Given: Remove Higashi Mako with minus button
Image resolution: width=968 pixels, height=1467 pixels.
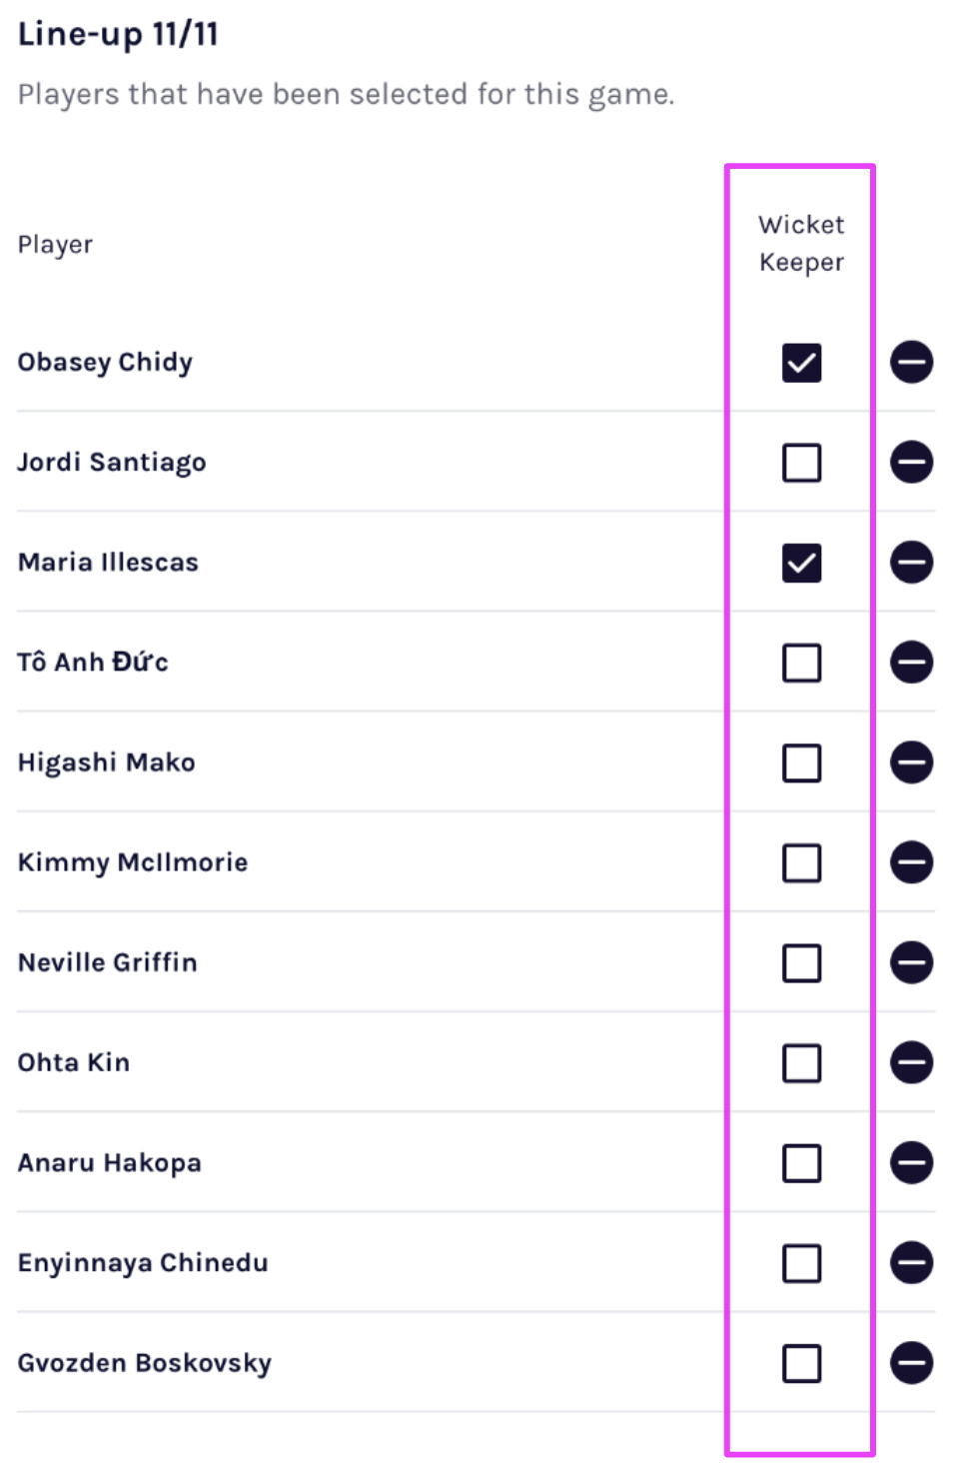Looking at the screenshot, I should pos(911,762).
